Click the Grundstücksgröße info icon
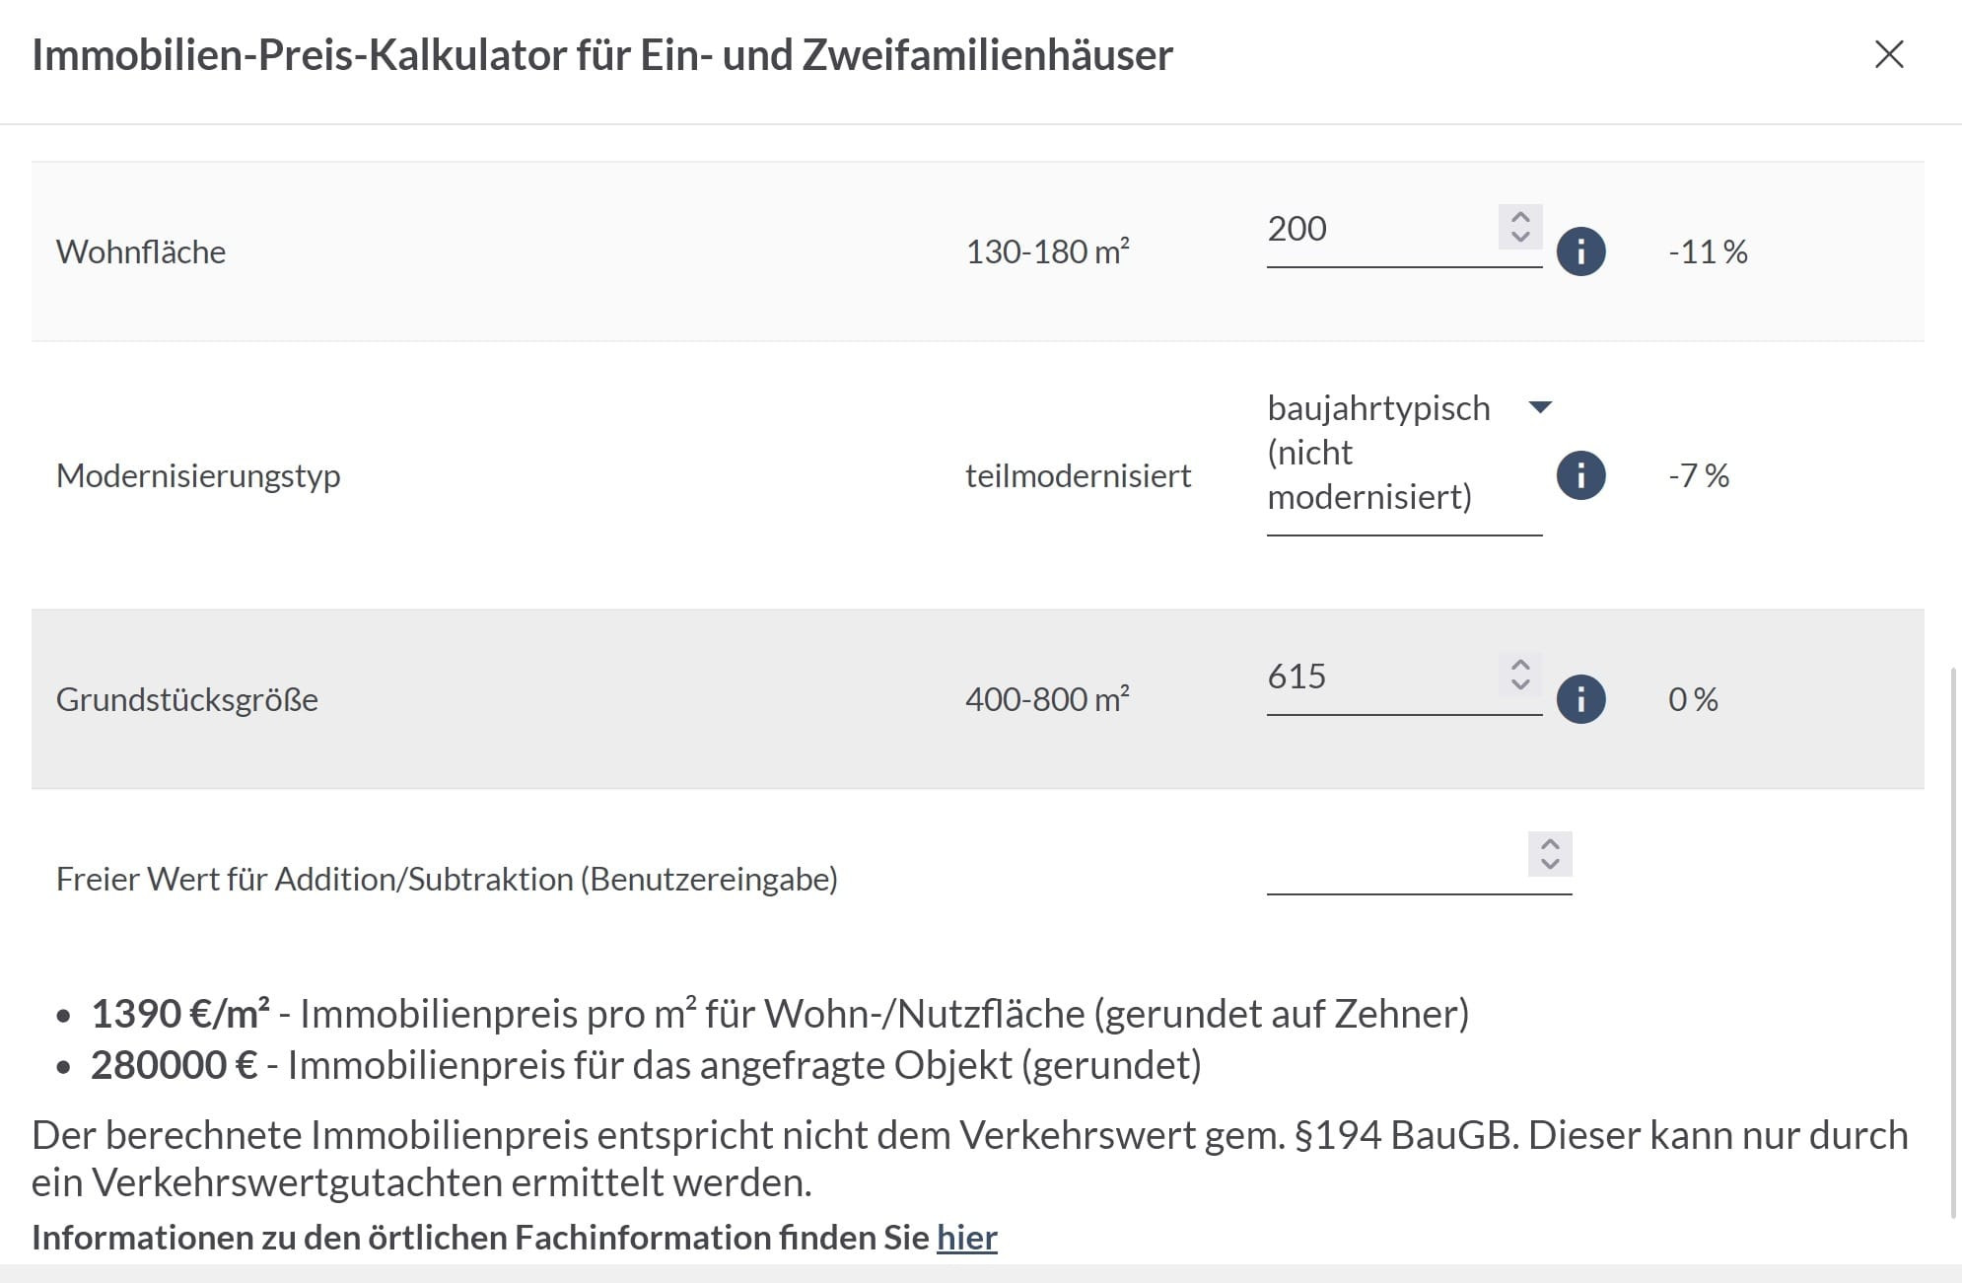Image resolution: width=1962 pixels, height=1283 pixels. pyautogui.click(x=1580, y=699)
